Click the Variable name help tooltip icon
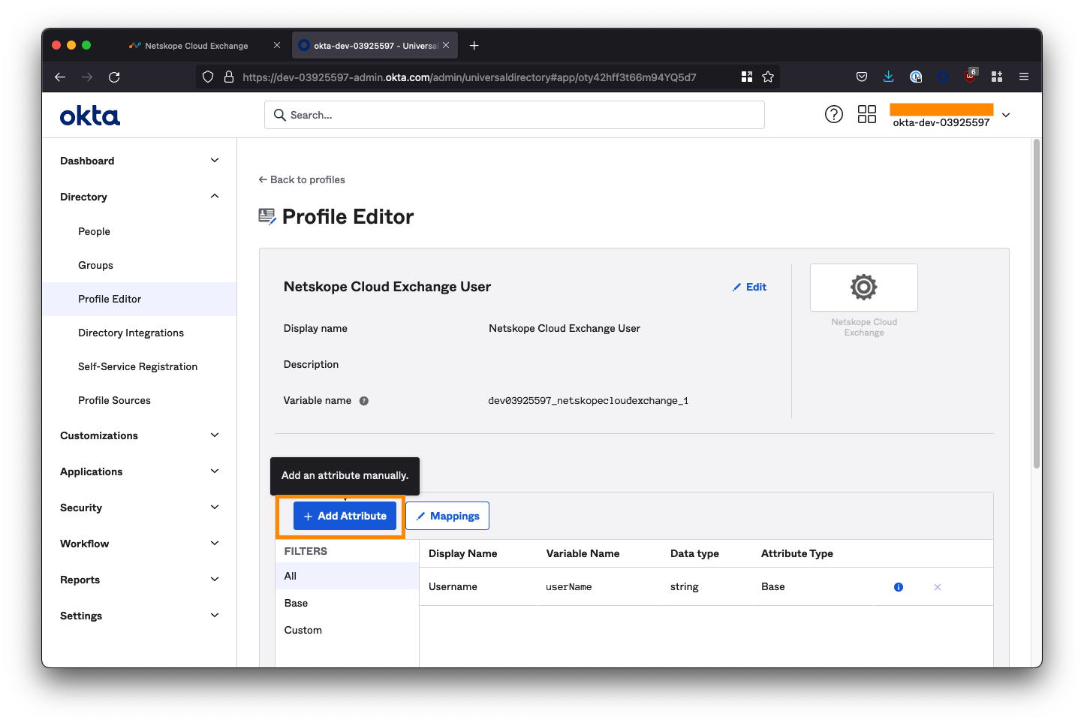1084x723 pixels. click(x=364, y=401)
